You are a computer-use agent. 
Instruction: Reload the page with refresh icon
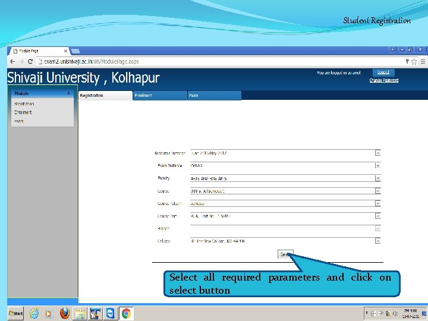point(30,62)
